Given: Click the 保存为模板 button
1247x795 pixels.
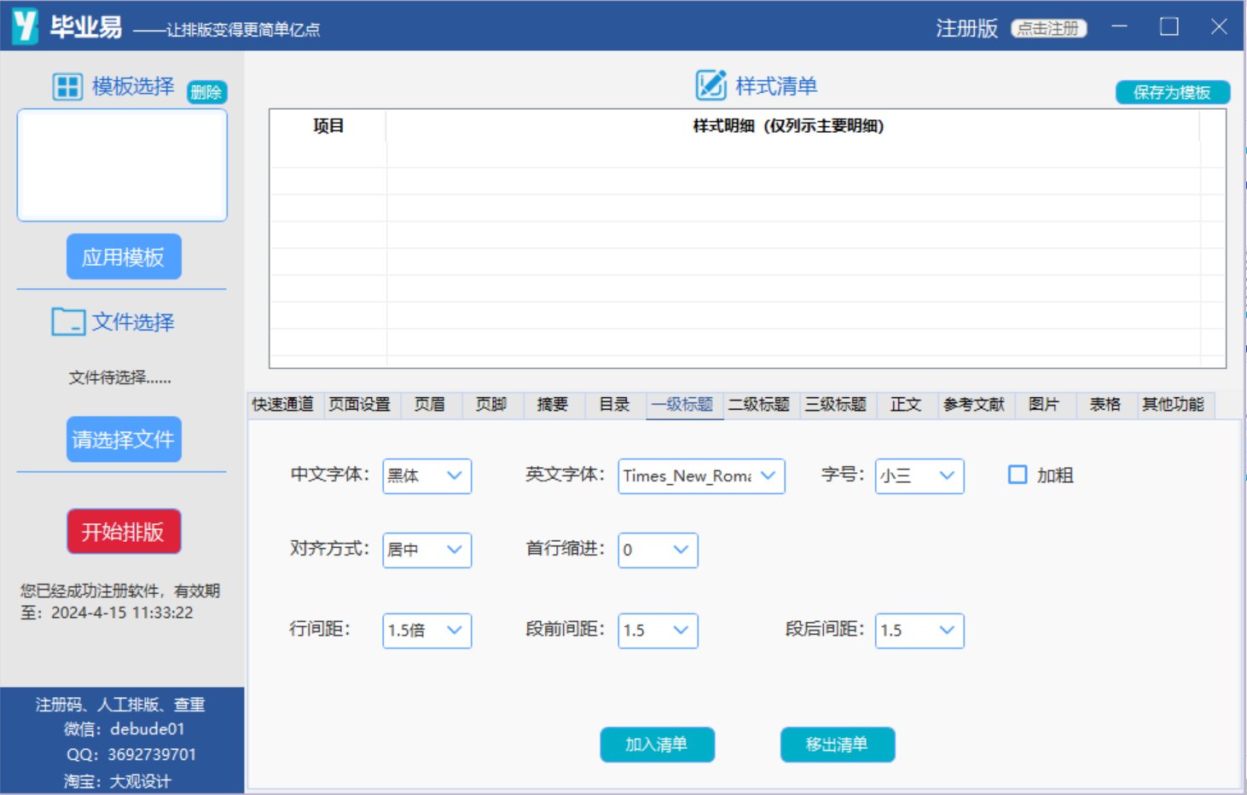Looking at the screenshot, I should (x=1173, y=92).
